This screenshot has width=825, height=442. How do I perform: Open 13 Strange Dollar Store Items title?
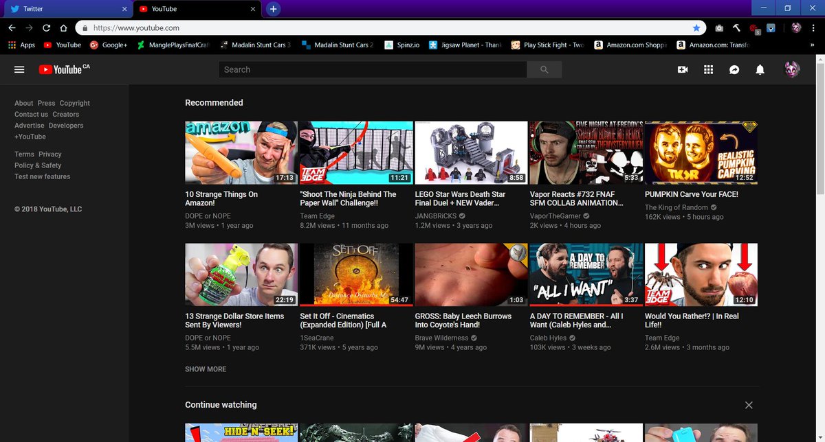(234, 321)
